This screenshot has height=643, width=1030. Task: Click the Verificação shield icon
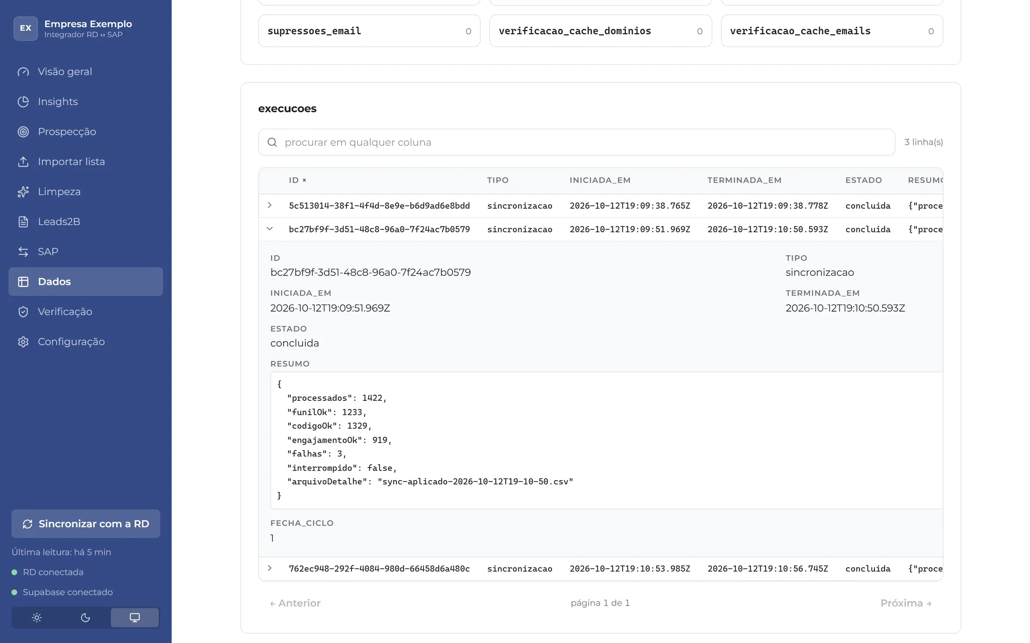(x=23, y=312)
